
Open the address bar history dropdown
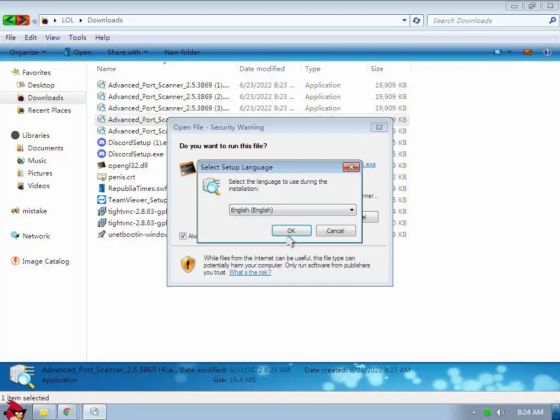click(404, 20)
